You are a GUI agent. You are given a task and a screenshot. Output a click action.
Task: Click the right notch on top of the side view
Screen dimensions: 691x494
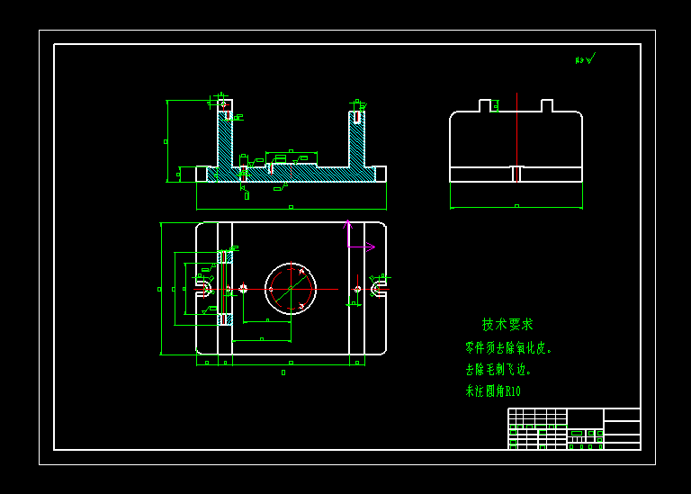[x=547, y=106]
